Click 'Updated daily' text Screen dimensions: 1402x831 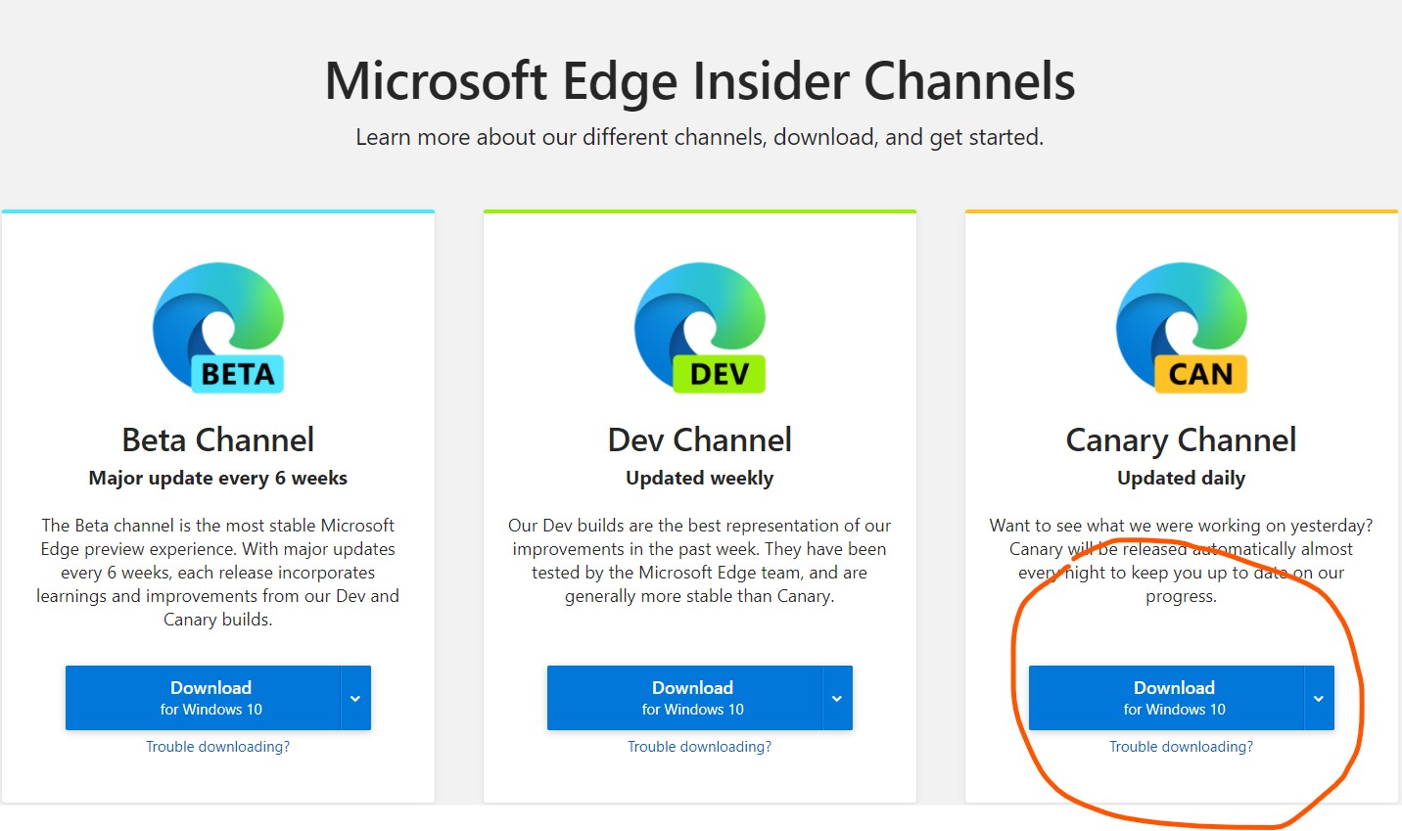pos(1182,478)
